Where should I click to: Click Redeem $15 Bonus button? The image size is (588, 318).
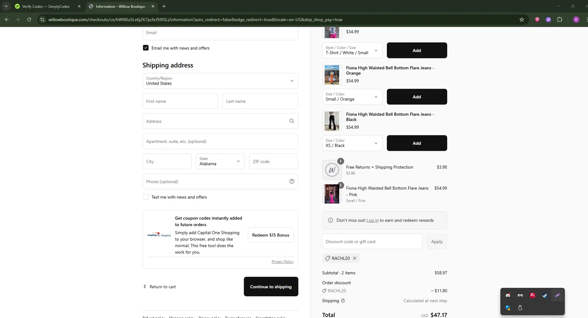coord(270,235)
